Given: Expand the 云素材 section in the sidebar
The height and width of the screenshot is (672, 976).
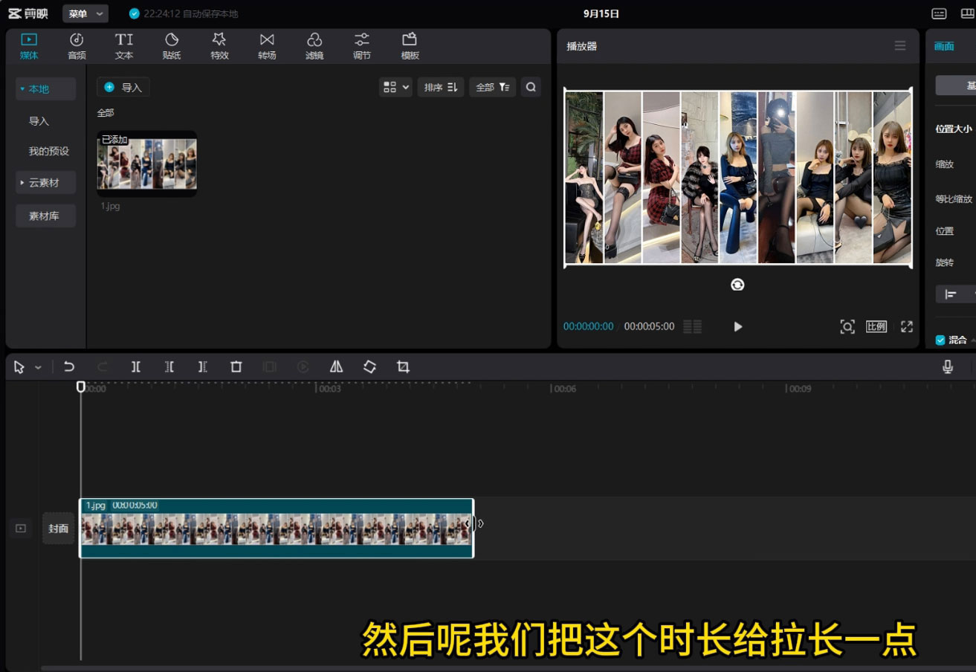Looking at the screenshot, I should [22, 182].
